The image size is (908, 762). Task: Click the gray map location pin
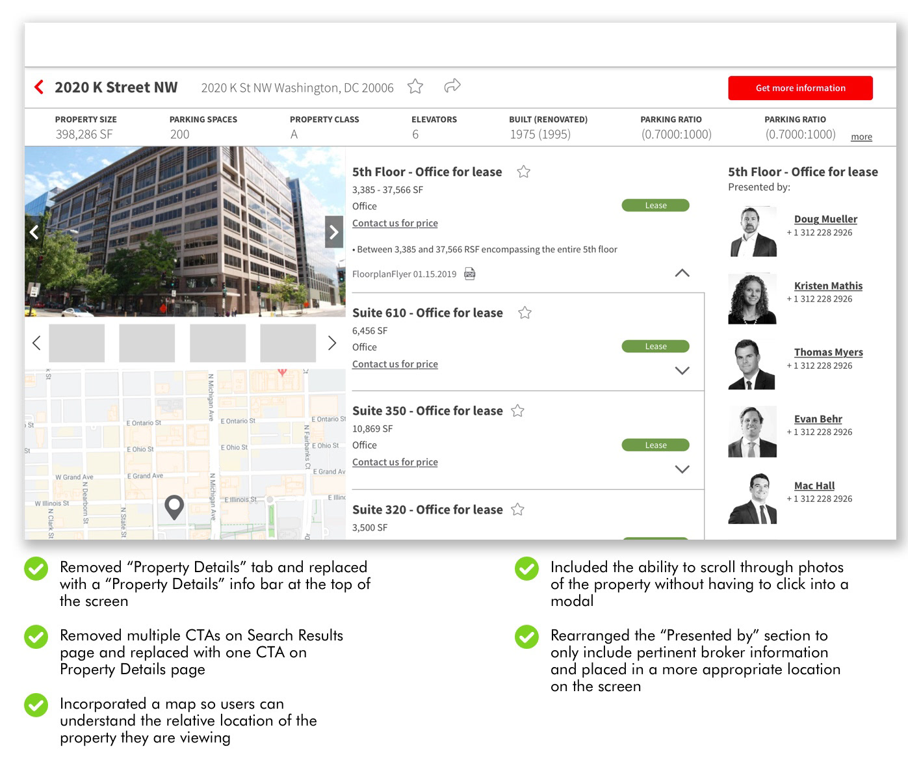pos(174,507)
